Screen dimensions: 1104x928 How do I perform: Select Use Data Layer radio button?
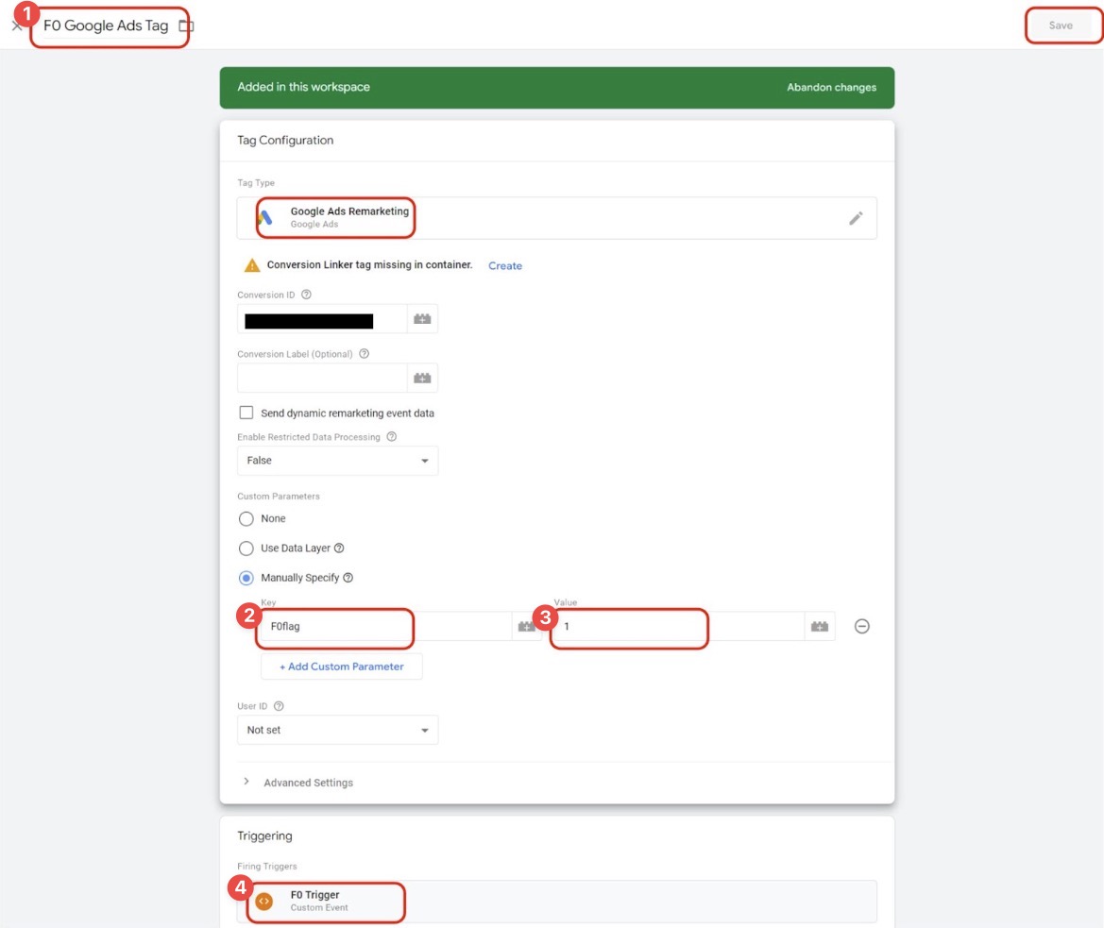pyautogui.click(x=246, y=548)
